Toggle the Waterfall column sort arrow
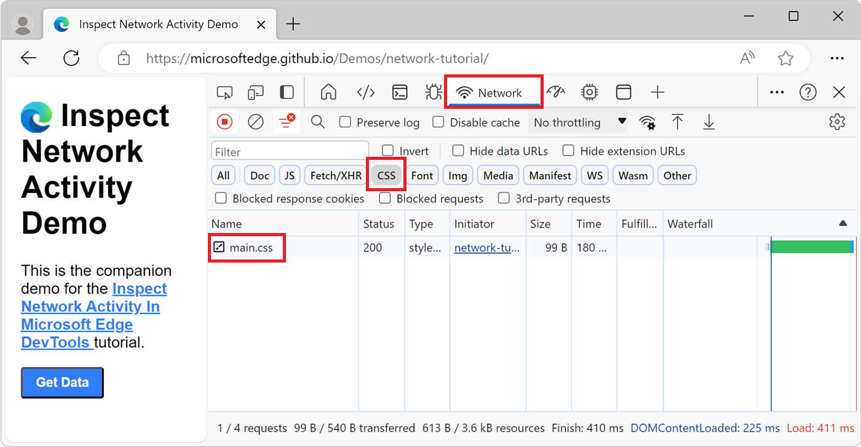Viewport: 861px width, 447px height. pos(843,223)
